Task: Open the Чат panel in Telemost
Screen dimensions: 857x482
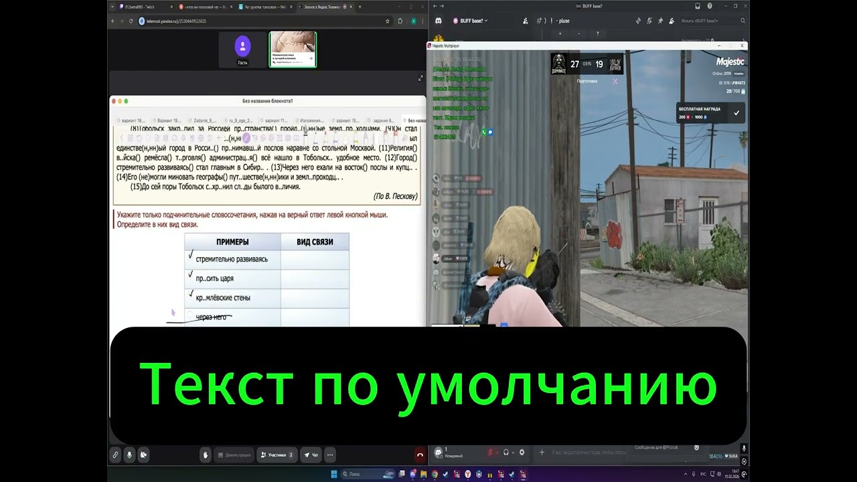Action: click(311, 455)
